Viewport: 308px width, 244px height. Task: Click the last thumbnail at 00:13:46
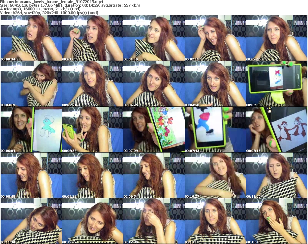276,221
